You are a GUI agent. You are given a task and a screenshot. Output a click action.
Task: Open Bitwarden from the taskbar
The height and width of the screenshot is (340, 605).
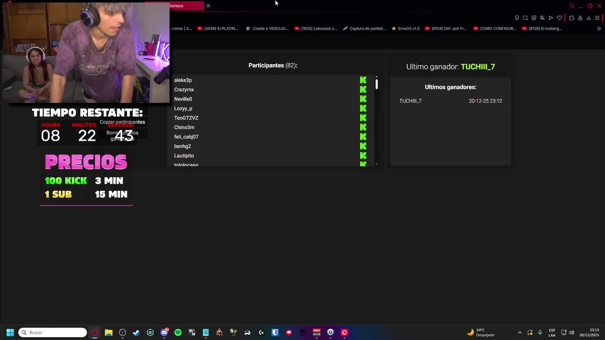coord(275,332)
